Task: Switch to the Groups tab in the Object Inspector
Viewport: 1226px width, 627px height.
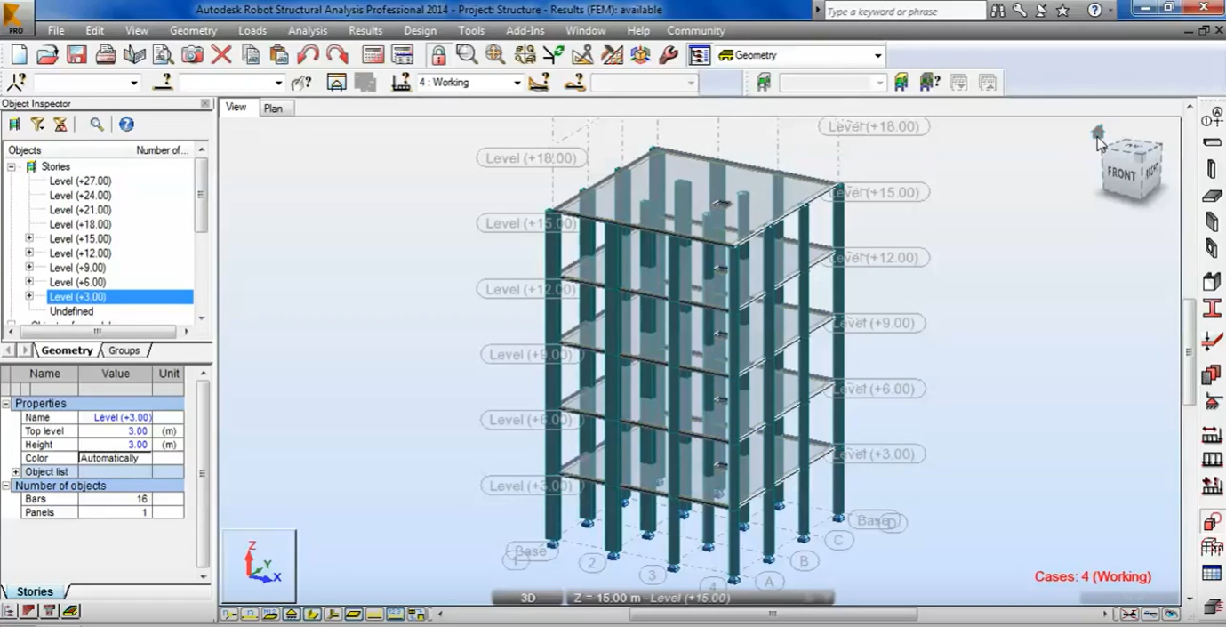Action: tap(124, 350)
